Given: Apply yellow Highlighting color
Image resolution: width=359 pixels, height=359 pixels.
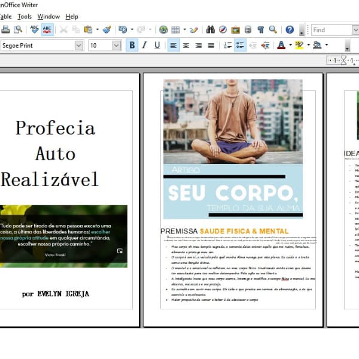Looking at the screenshot, I should tap(299, 45).
